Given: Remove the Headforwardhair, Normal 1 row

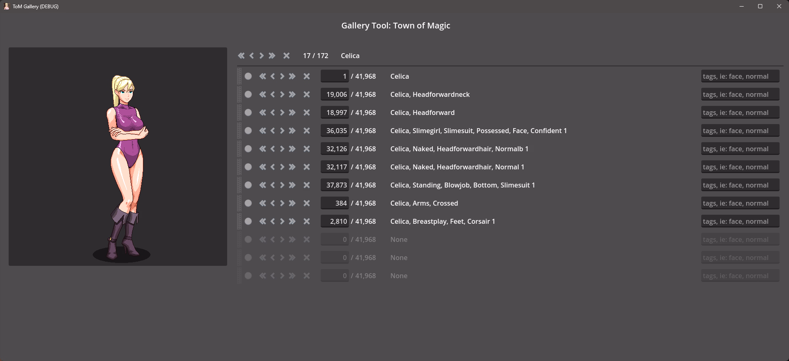Looking at the screenshot, I should (x=307, y=167).
